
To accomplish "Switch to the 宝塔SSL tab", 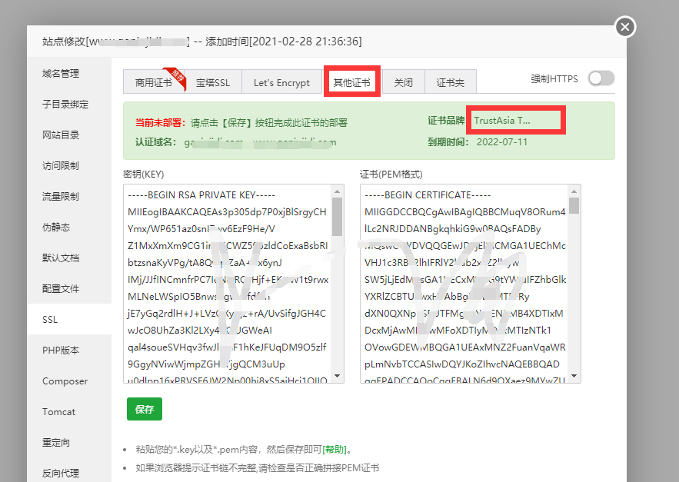I will pyautogui.click(x=213, y=82).
